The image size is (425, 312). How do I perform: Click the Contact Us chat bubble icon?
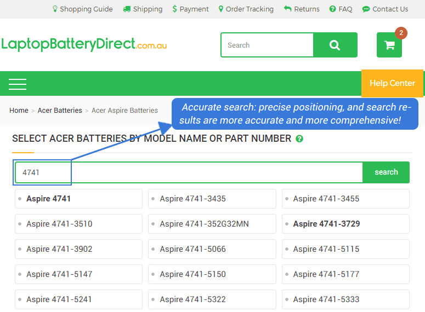click(x=366, y=9)
